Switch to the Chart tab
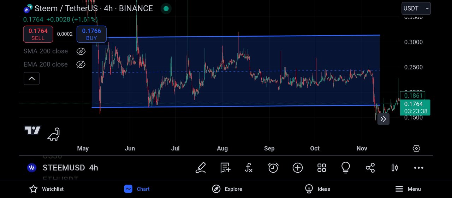 click(x=137, y=189)
